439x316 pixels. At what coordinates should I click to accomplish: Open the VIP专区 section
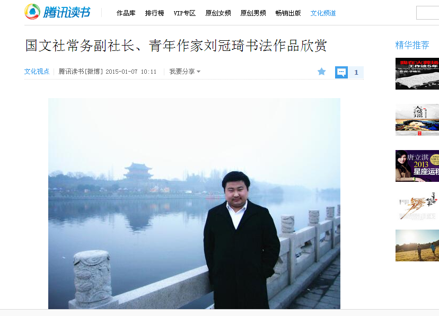click(x=185, y=13)
